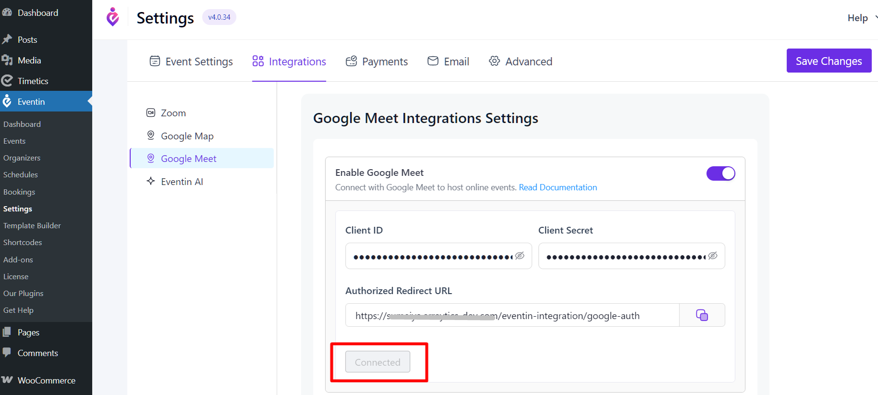This screenshot has width=878, height=395.
Task: Click the Enable Google Meet label
Action: coord(379,173)
